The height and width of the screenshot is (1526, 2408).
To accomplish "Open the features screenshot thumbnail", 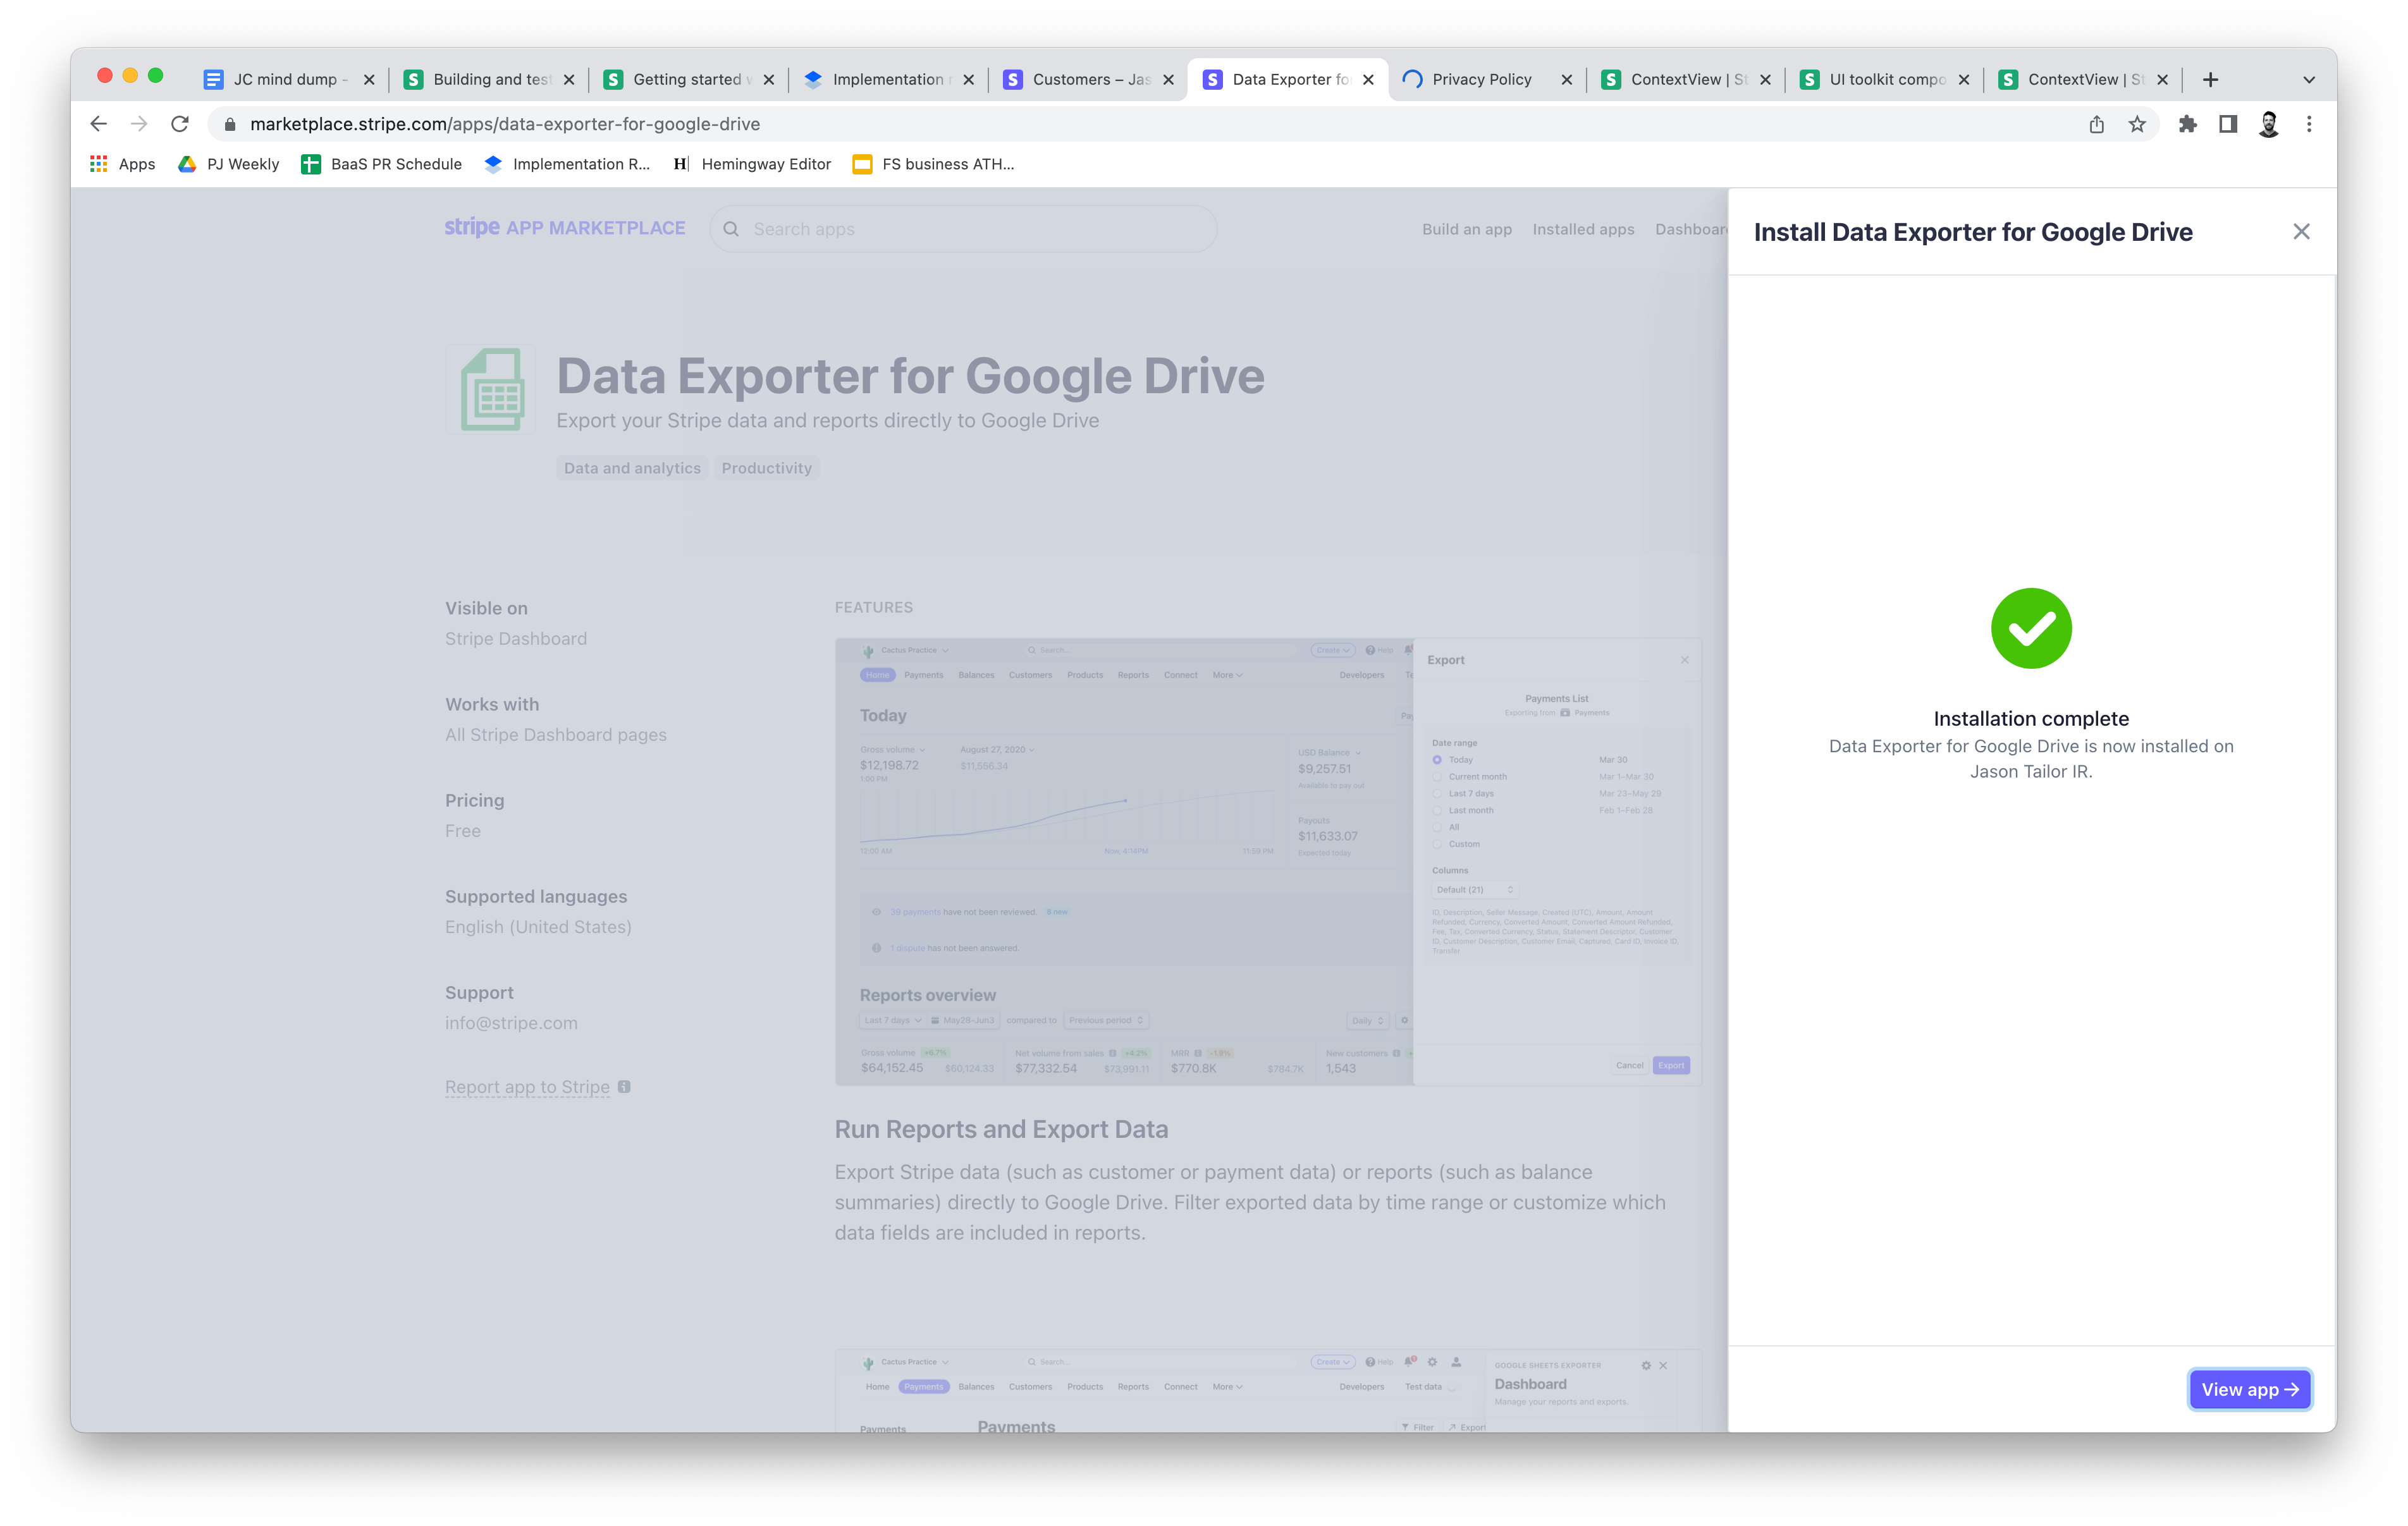I will pos(1267,861).
